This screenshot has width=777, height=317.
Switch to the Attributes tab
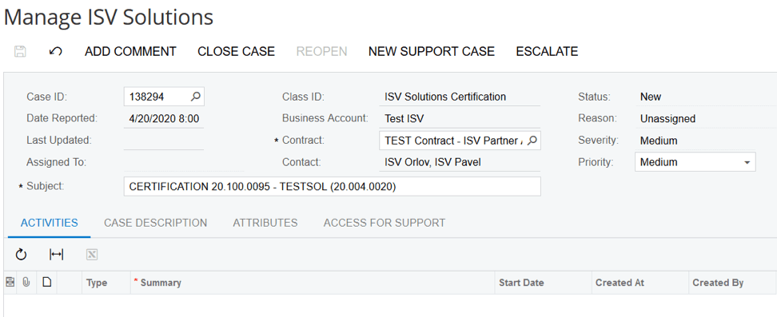point(265,223)
